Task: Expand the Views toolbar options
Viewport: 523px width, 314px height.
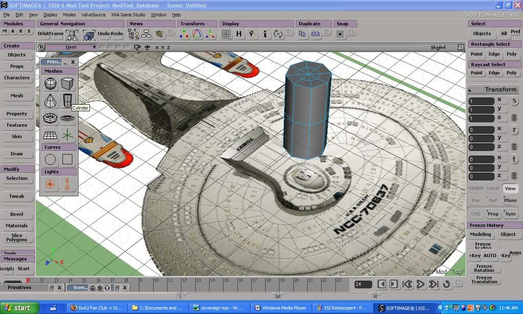Action: (x=170, y=32)
